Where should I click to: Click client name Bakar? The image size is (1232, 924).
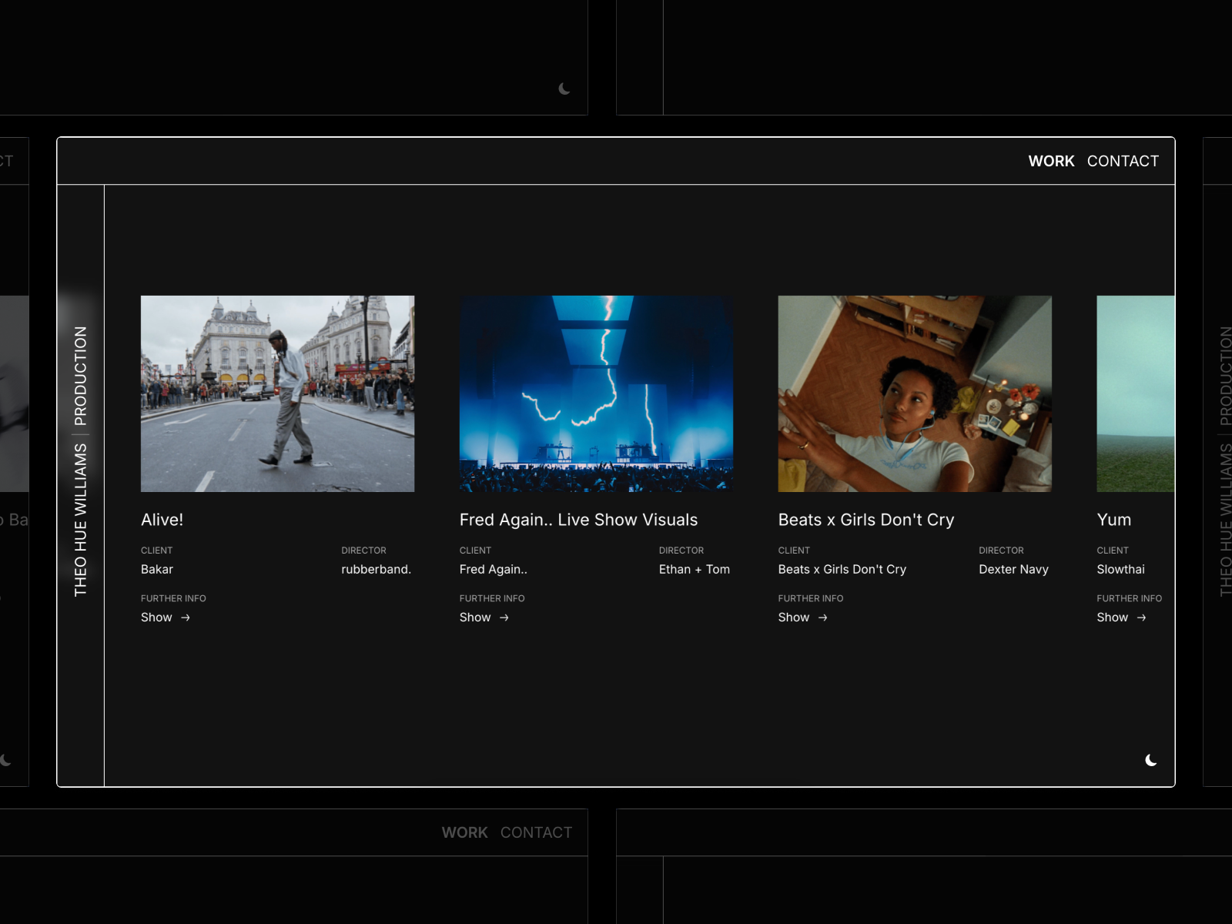[x=157, y=569]
